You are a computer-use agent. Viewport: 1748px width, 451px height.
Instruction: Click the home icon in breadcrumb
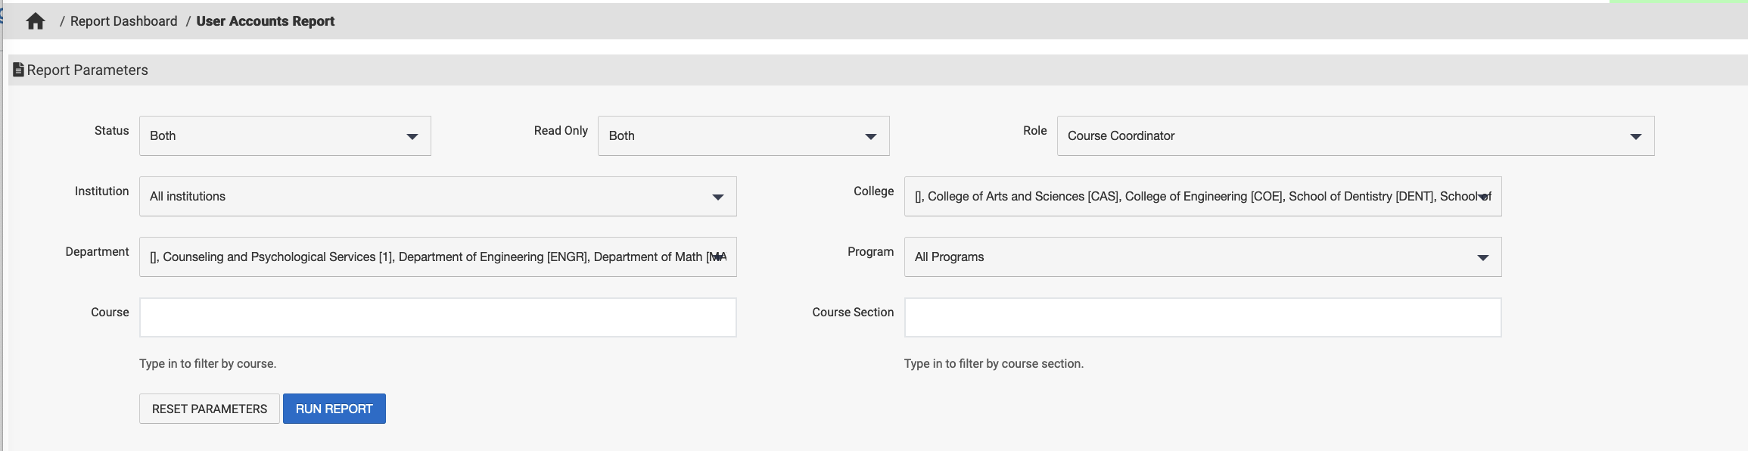click(x=36, y=21)
